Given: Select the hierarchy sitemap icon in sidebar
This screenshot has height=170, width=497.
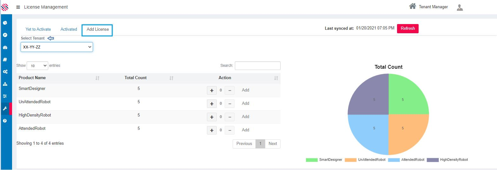Looking at the screenshot, I should pos(5,84).
